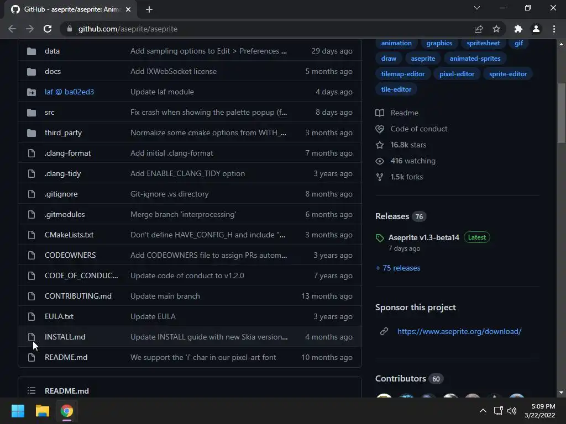The height and width of the screenshot is (424, 566).
Task: Open the data folder
Action: (x=52, y=51)
